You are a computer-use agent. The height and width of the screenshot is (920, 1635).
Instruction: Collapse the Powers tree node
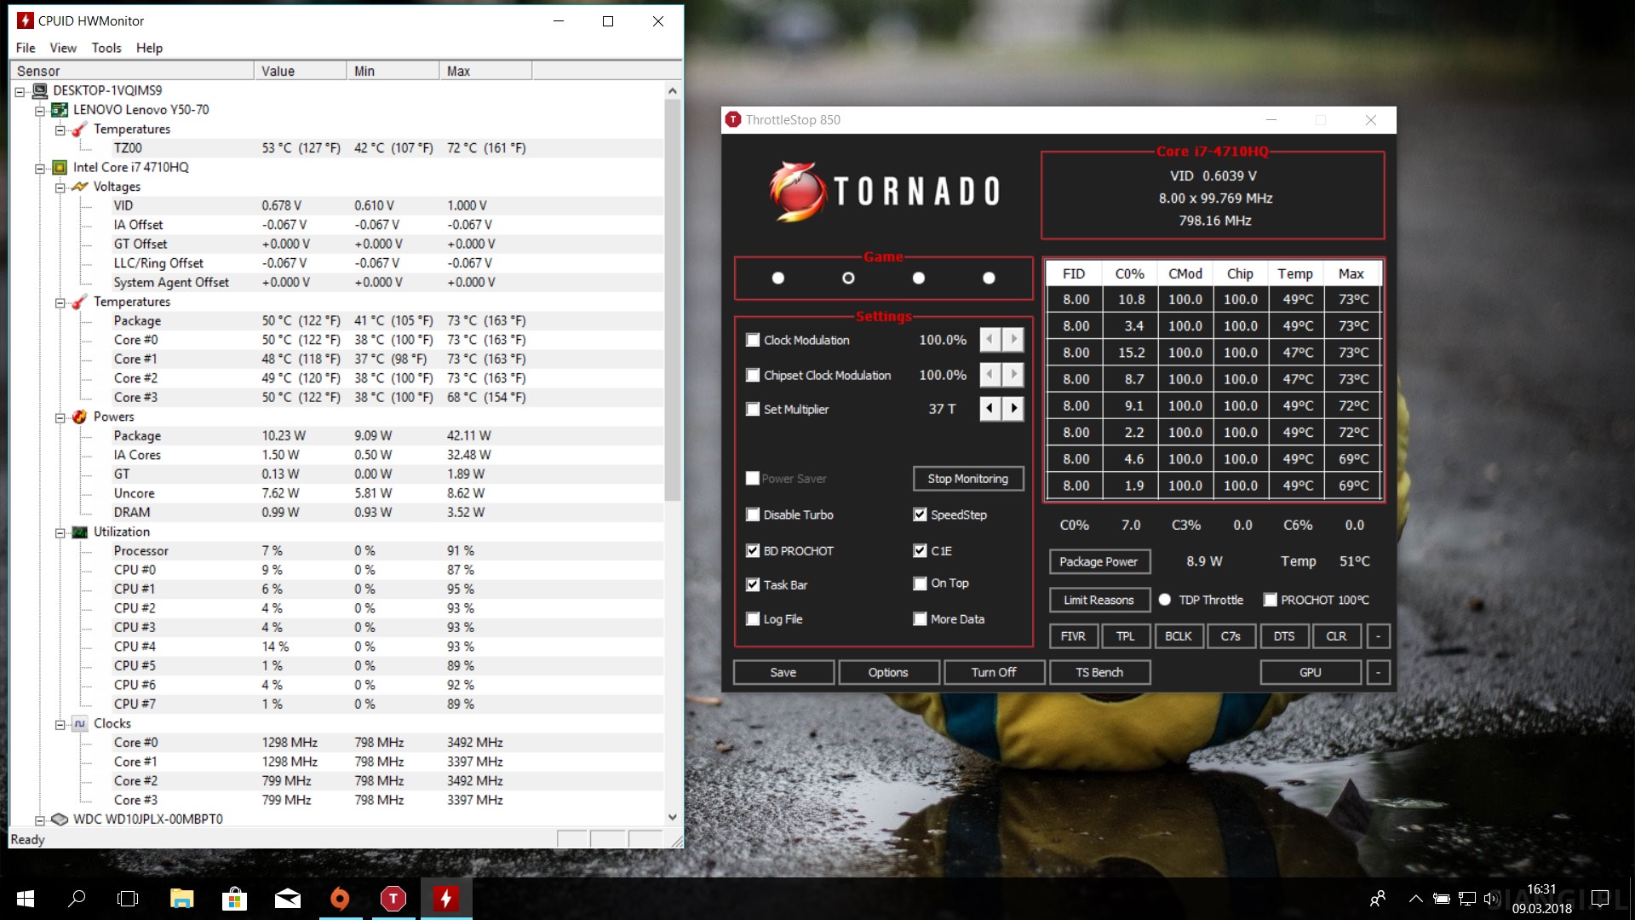click(60, 417)
